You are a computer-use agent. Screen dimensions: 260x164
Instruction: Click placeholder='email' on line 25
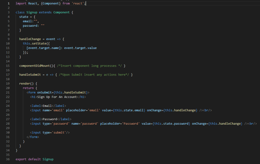pos(83,110)
